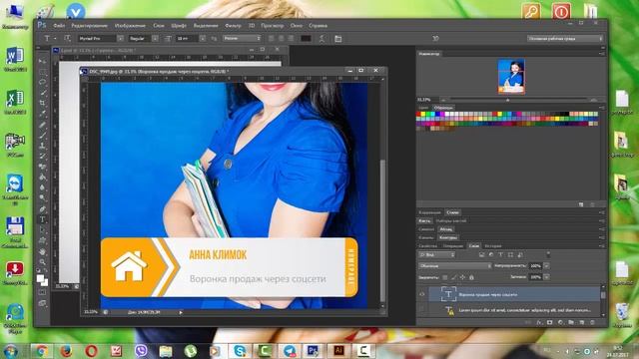Toggle text orientation in options bar

click(x=67, y=38)
